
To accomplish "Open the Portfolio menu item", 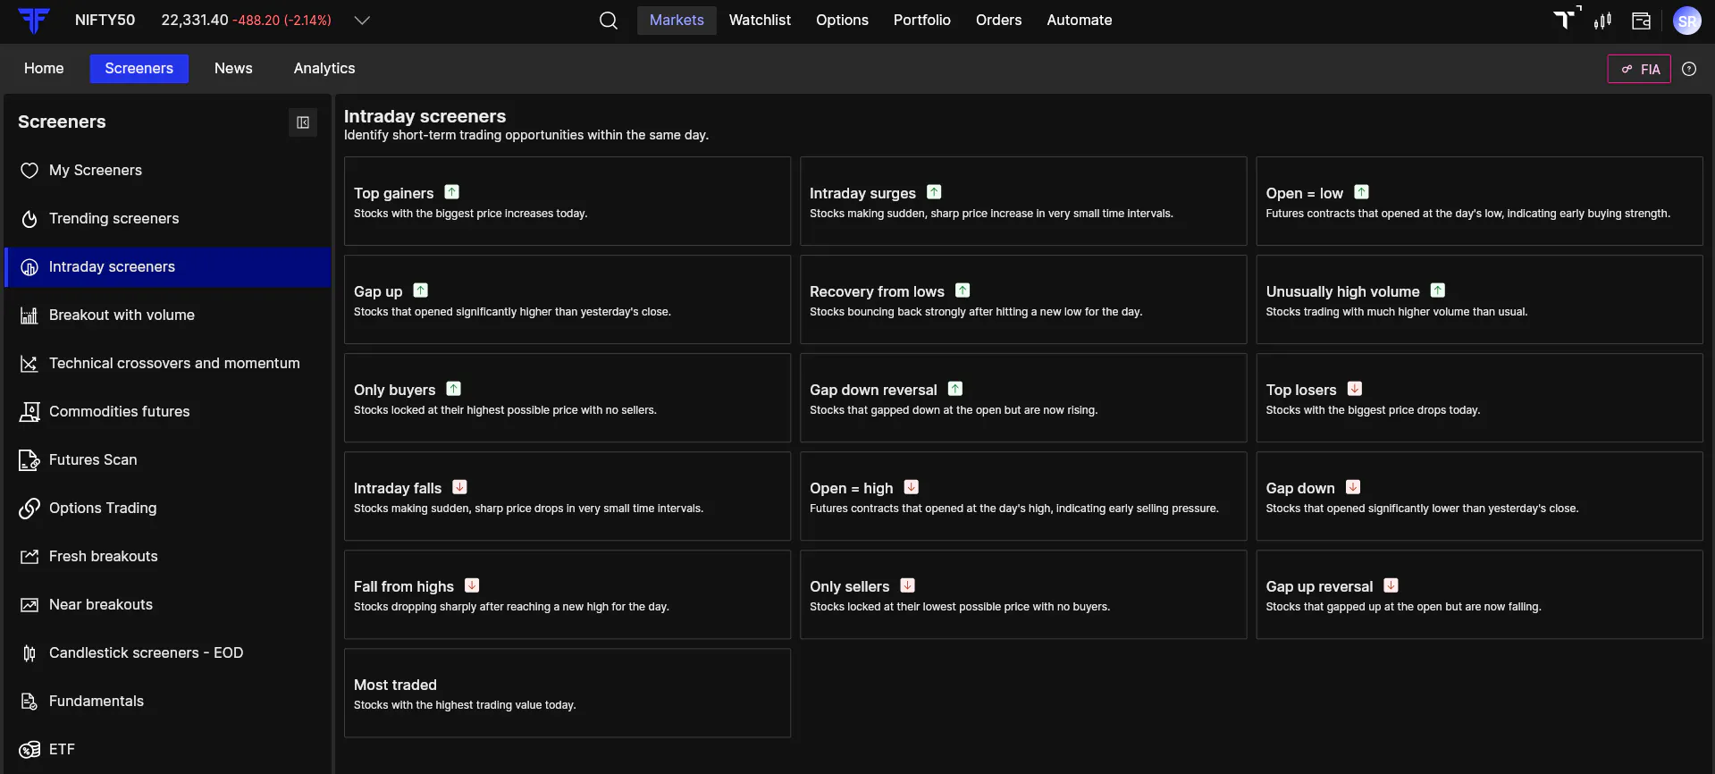I will (921, 21).
